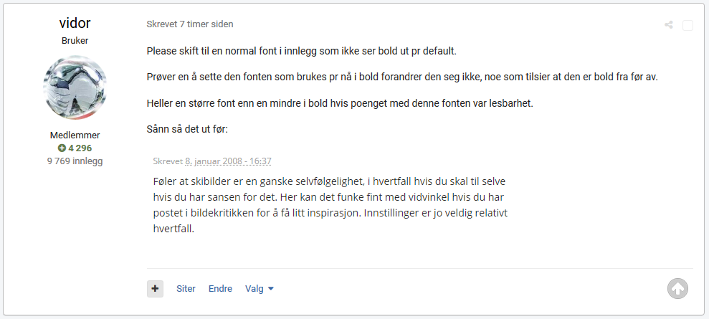Viewport: 709px width, 319px height.
Task: Open the Valg dropdown menu
Action: (x=260, y=289)
